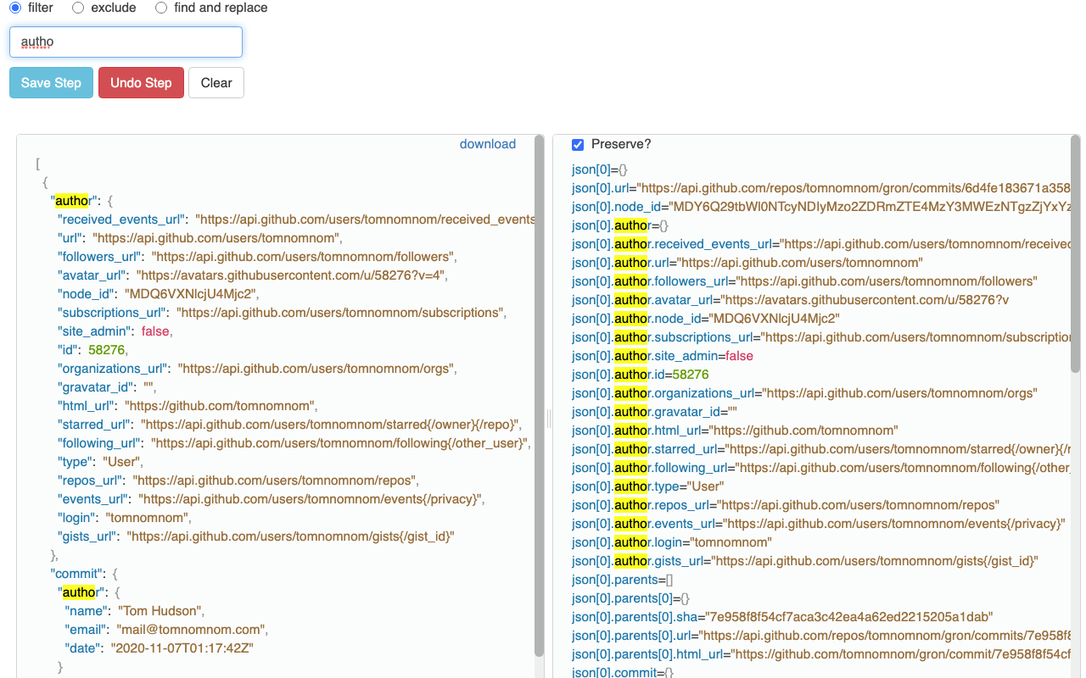Click the 58276 id value in JSON pane
The image size is (1086, 678).
click(107, 350)
